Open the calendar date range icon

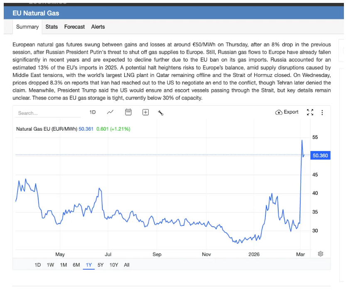pos(128,112)
